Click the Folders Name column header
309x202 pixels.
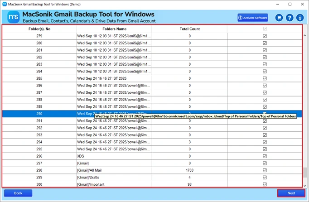tap(114, 29)
